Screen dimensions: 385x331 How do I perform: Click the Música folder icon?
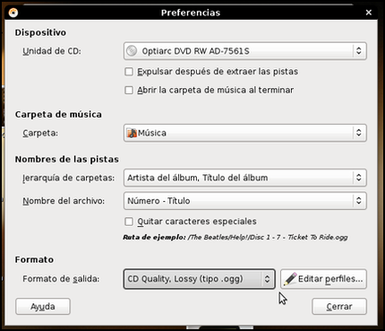(x=132, y=133)
